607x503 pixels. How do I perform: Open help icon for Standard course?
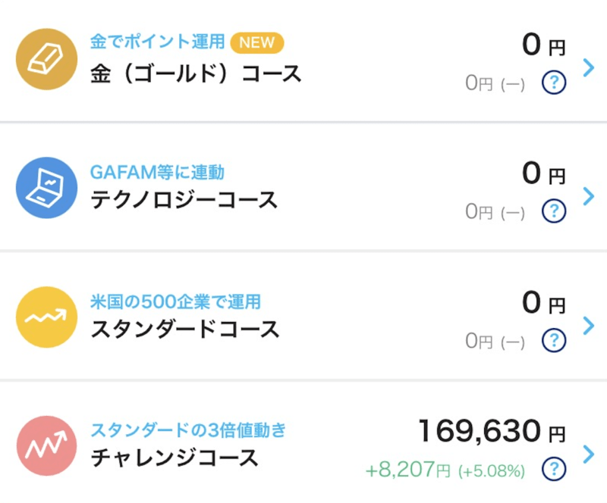tap(554, 340)
